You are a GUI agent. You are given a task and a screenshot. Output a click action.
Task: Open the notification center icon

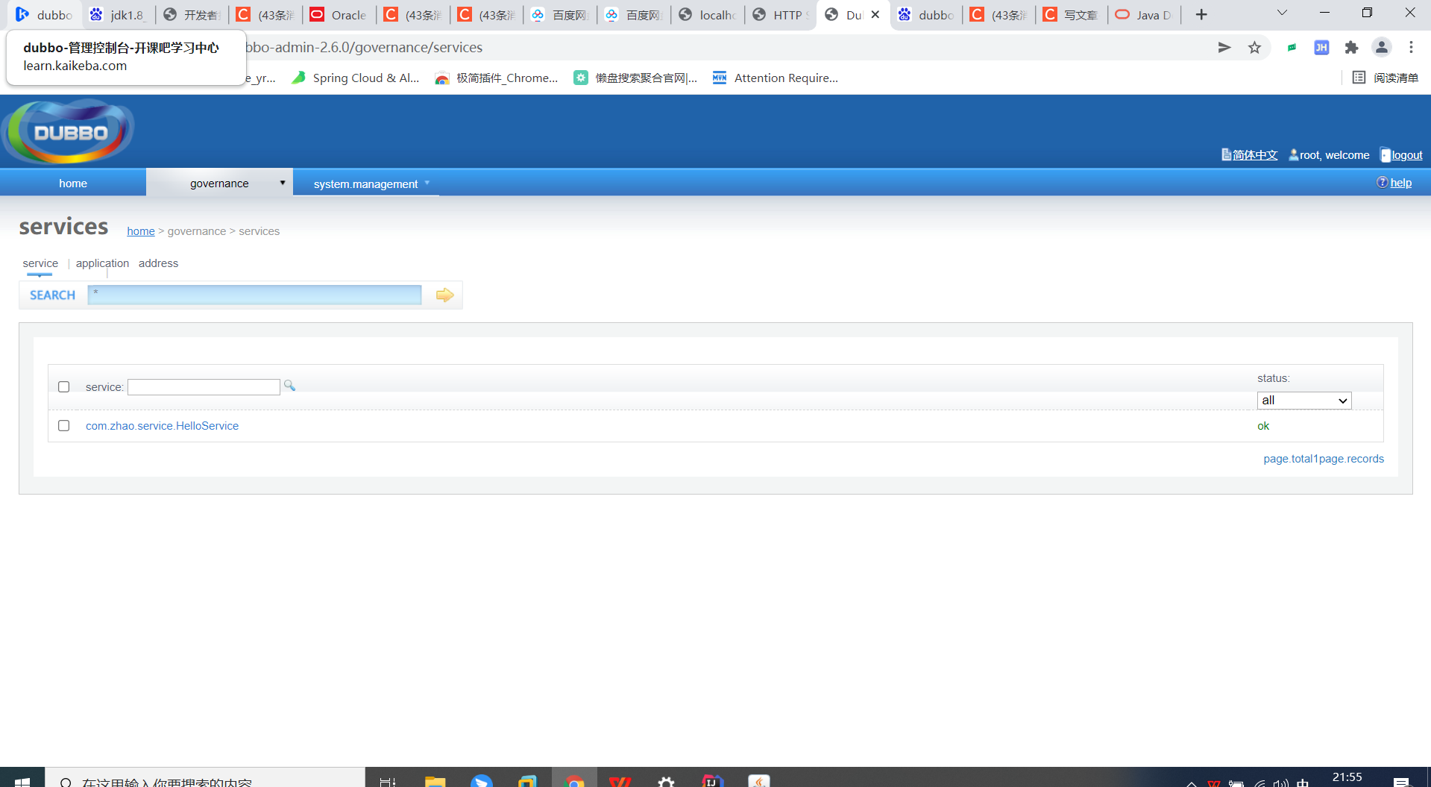point(1401,782)
